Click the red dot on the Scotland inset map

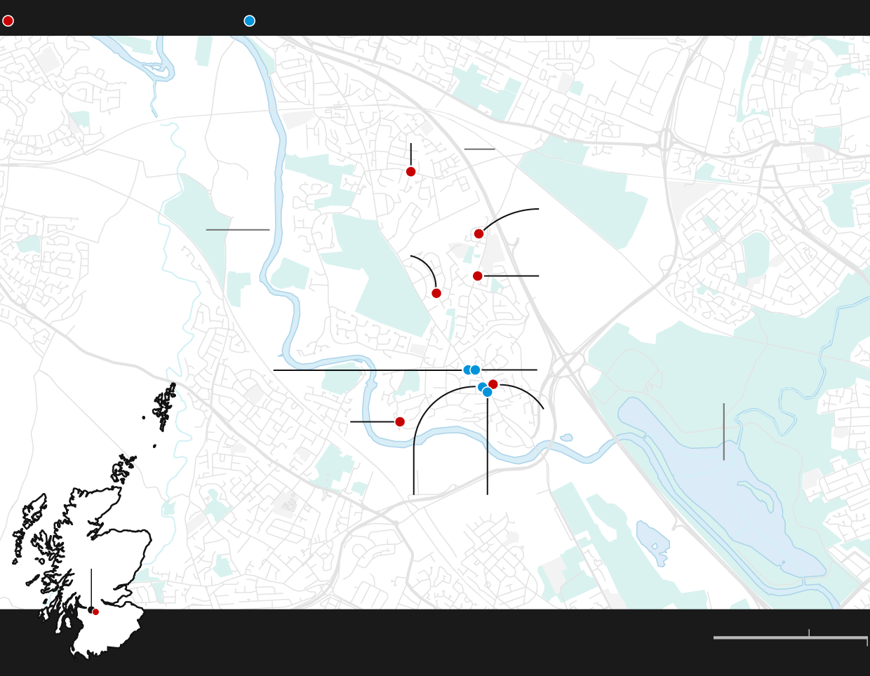click(96, 612)
